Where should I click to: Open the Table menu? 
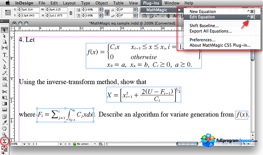[x=118, y=3]
